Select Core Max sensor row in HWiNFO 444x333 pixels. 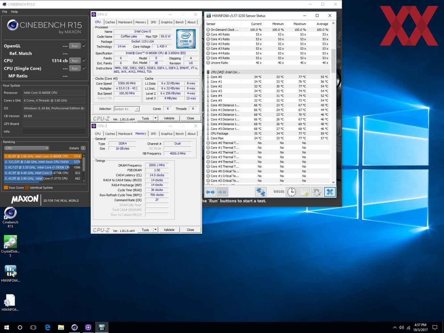pyautogui.click(x=268, y=138)
